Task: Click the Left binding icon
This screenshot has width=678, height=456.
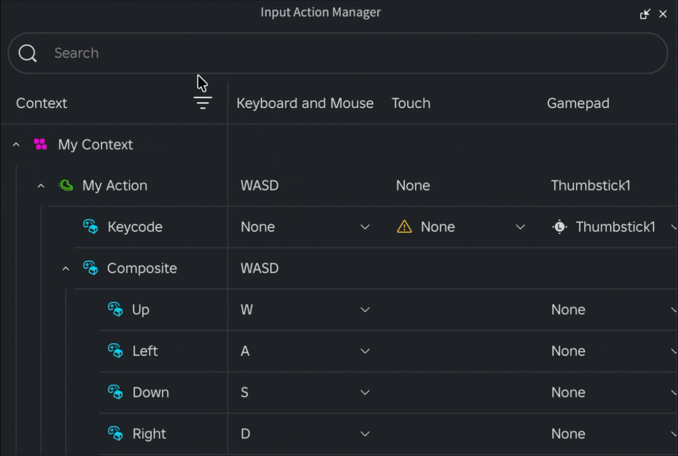Action: [x=116, y=351]
